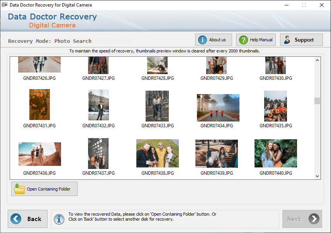331x233 pixels.
Task: Click the blue info icon on About us
Action: (x=202, y=40)
